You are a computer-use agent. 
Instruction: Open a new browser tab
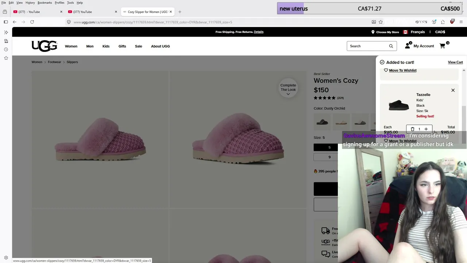point(180,12)
